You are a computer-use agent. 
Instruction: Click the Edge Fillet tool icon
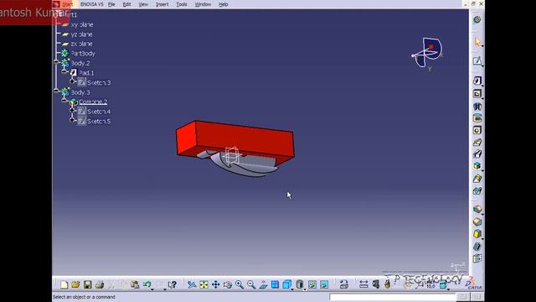point(477,209)
